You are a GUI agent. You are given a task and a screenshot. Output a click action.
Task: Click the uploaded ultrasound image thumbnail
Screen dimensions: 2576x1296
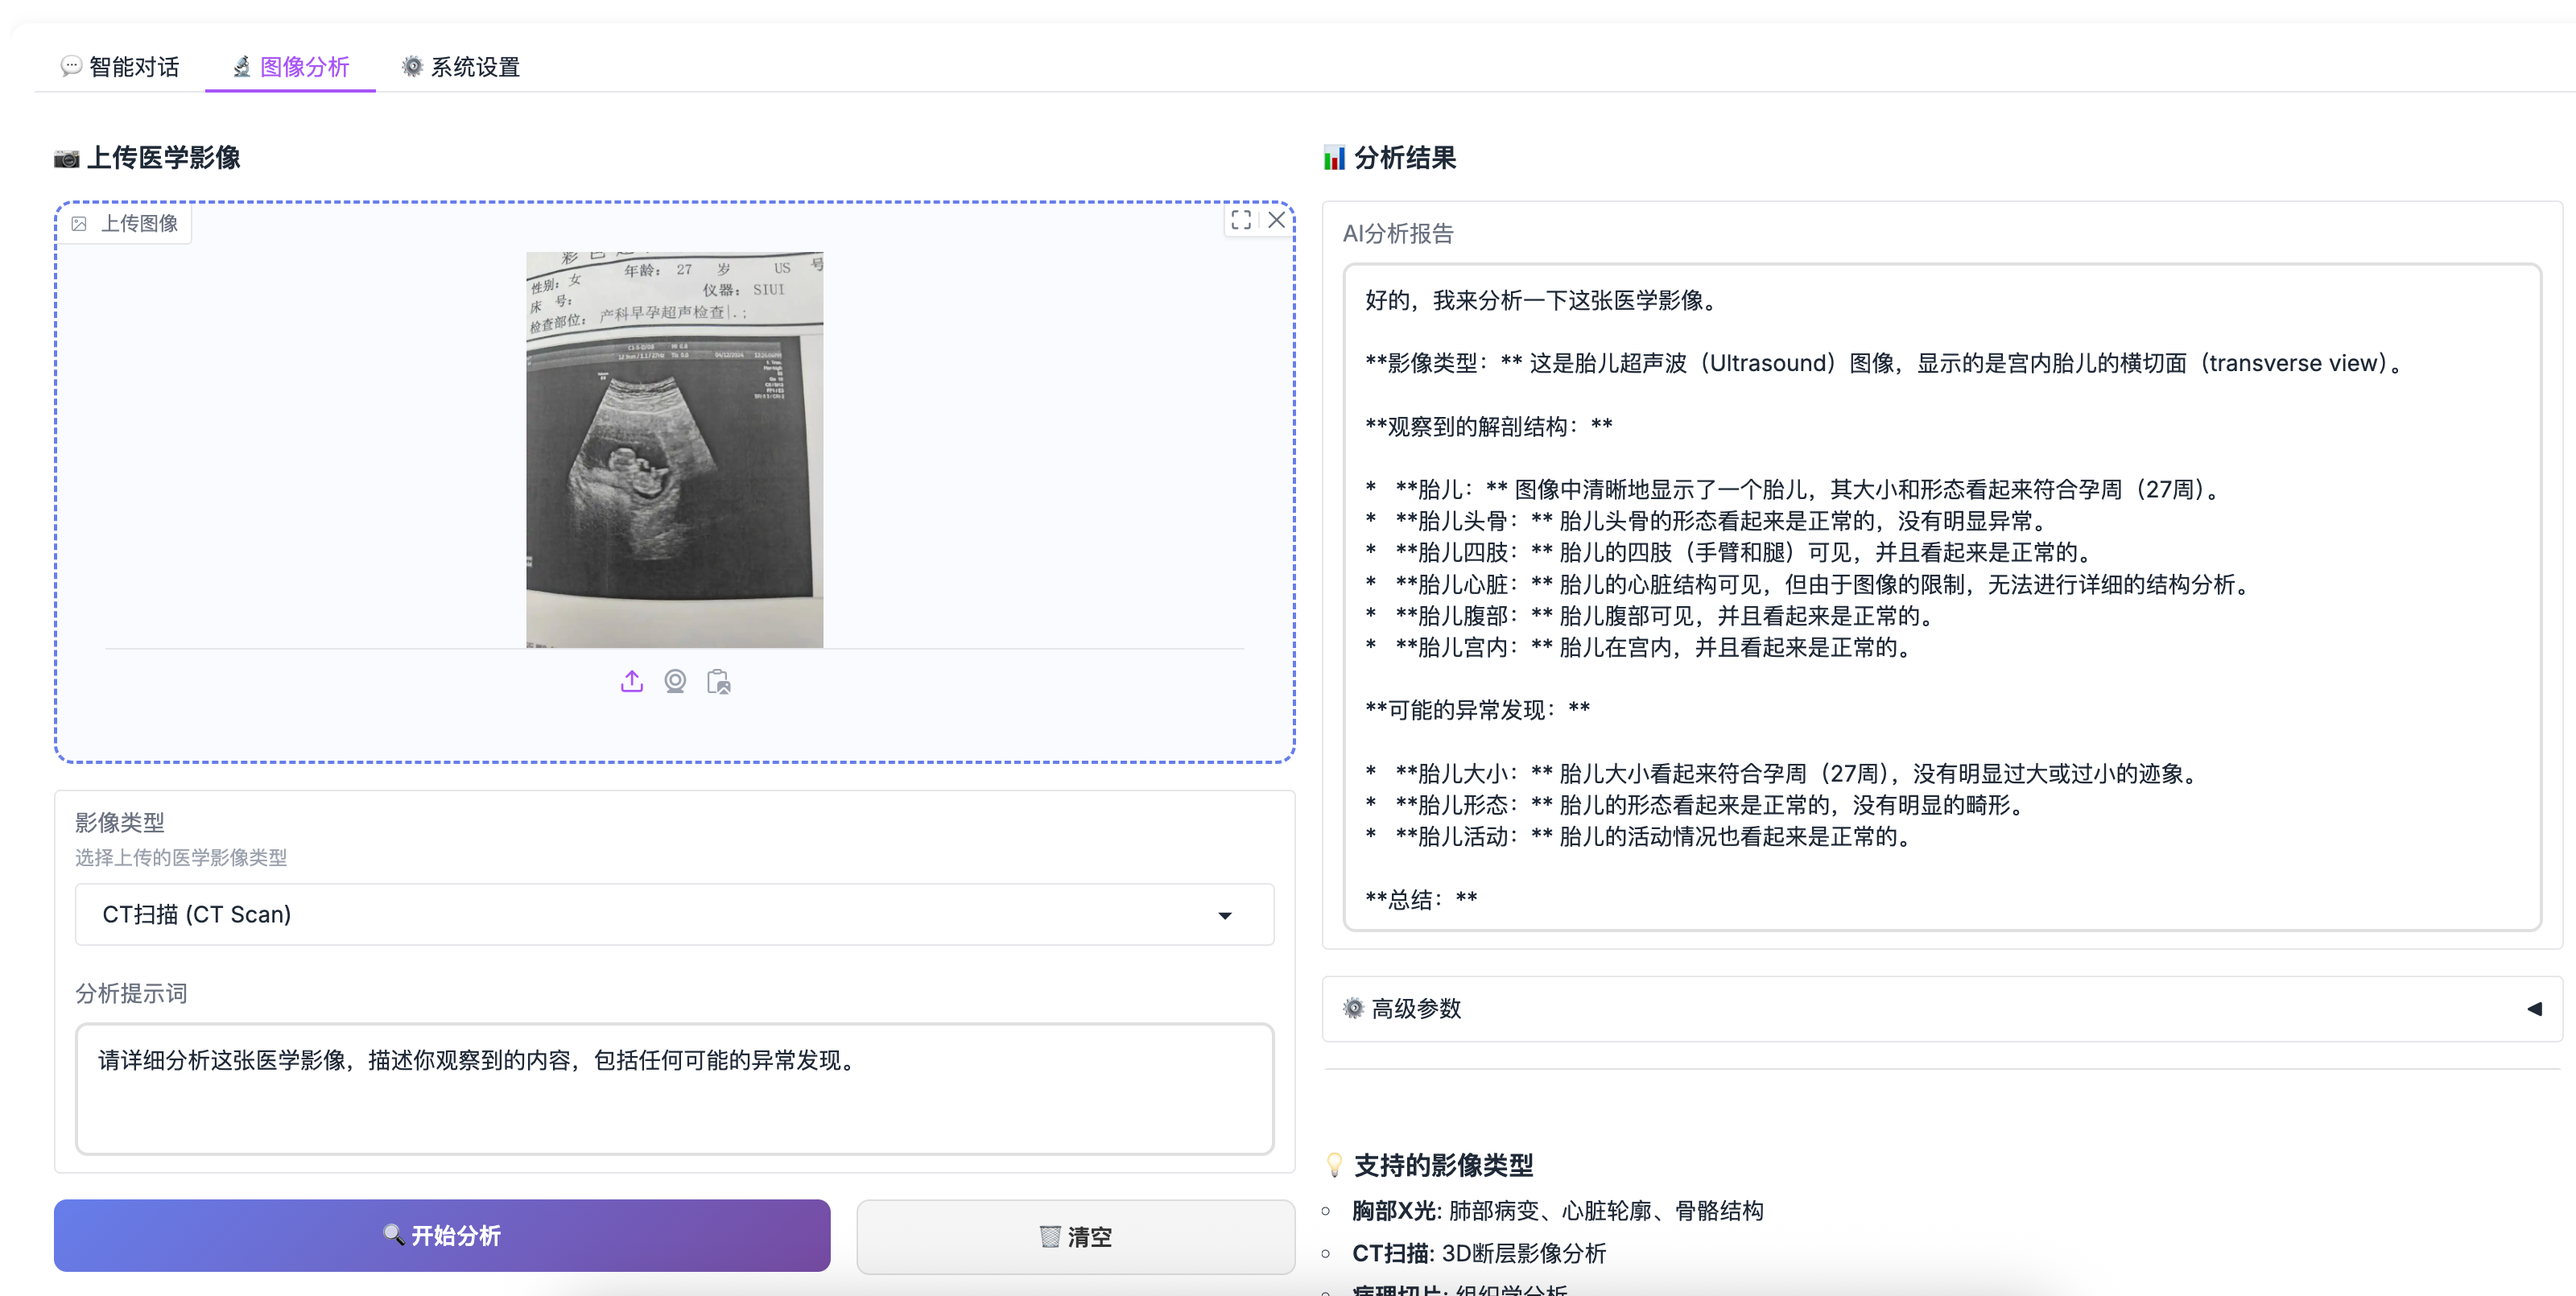pyautogui.click(x=674, y=449)
